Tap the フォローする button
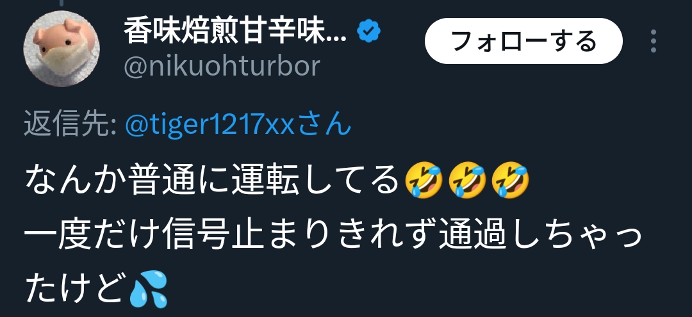 [523, 41]
